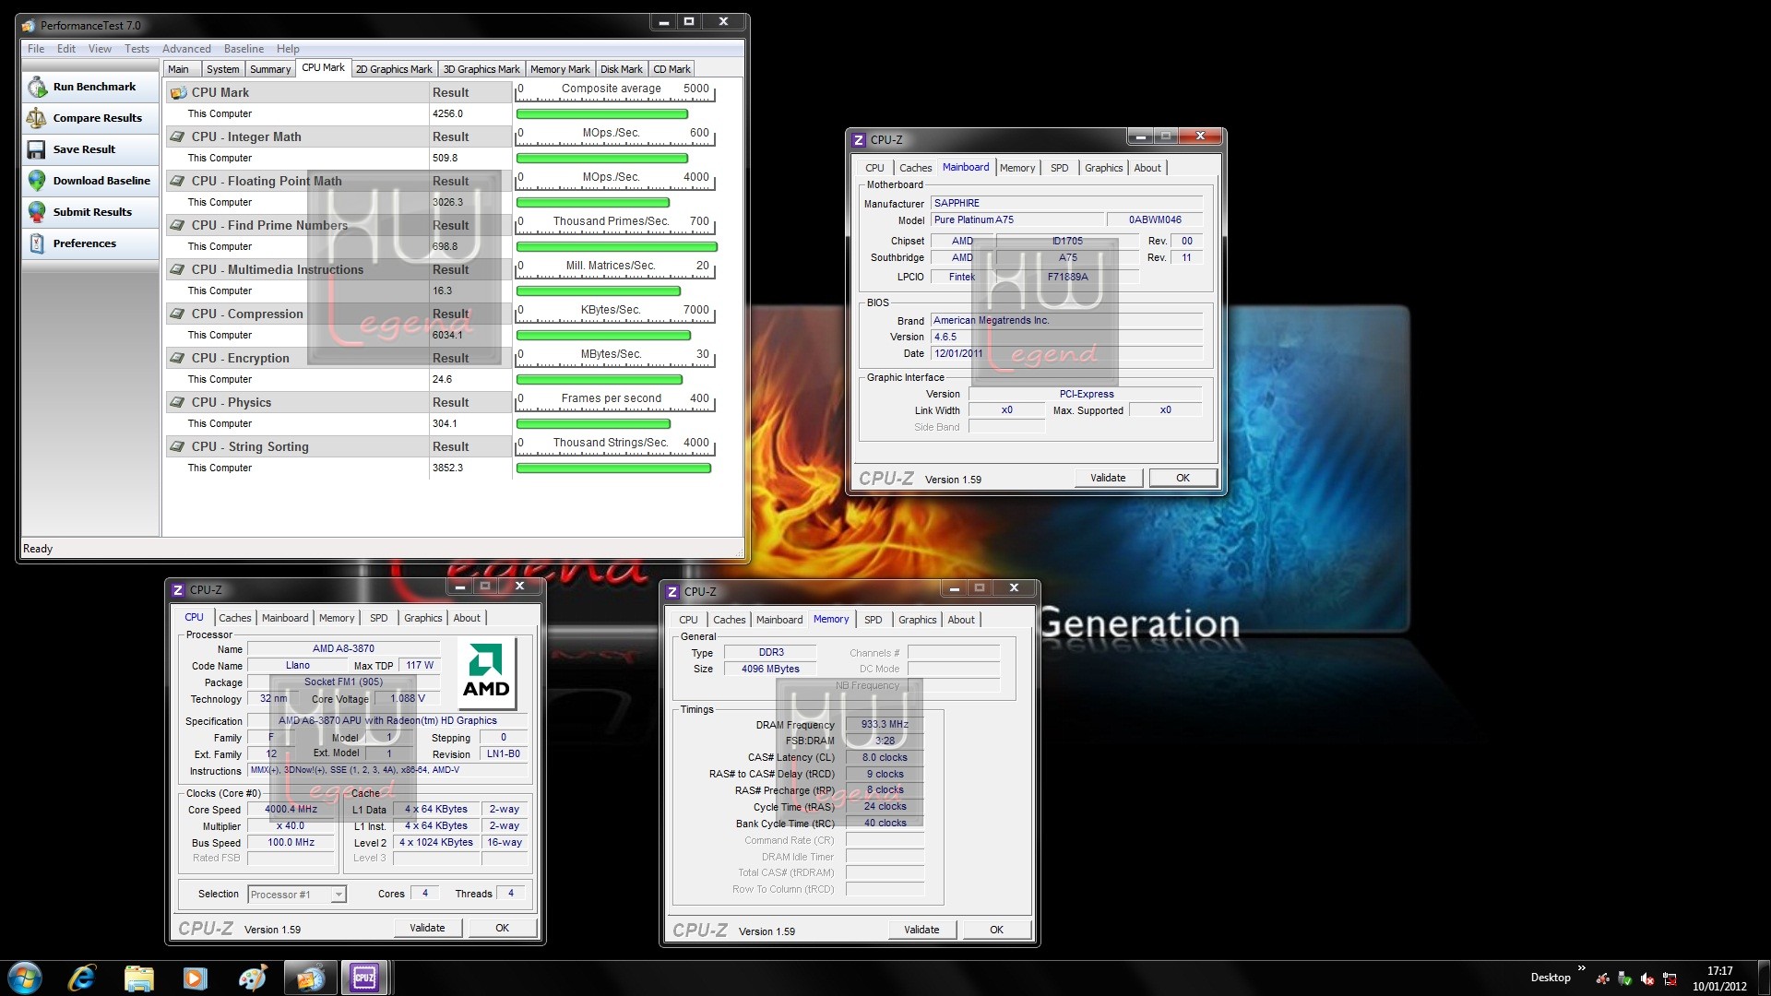Switch to the System tab in PerformanceTest
Screen dimensions: 1771x996
[222, 69]
